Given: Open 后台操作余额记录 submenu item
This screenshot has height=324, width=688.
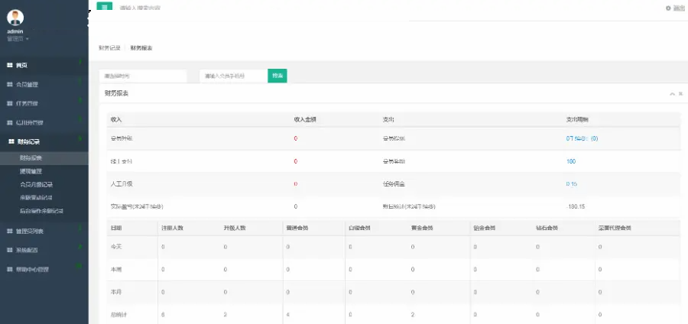Looking at the screenshot, I should coord(41,210).
